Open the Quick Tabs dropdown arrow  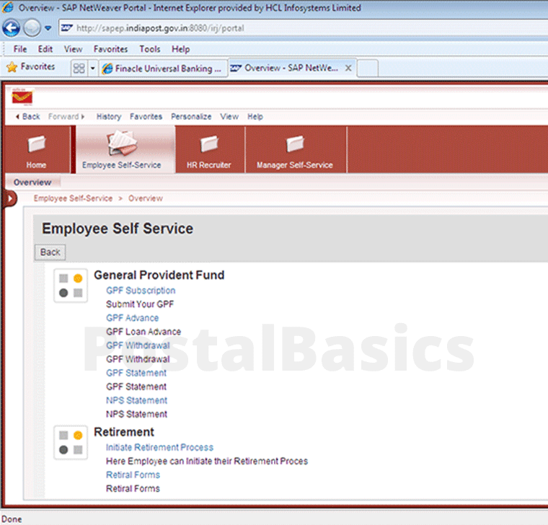[x=92, y=68]
